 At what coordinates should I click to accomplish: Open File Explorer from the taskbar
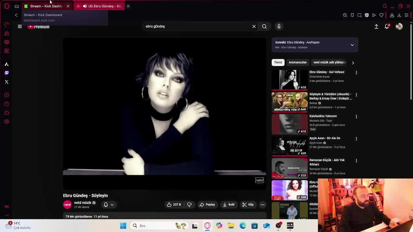pos(231,226)
